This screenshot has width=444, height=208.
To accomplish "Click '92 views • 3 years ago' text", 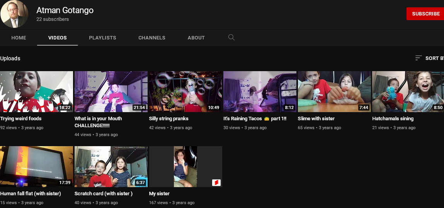I will click(22, 128).
